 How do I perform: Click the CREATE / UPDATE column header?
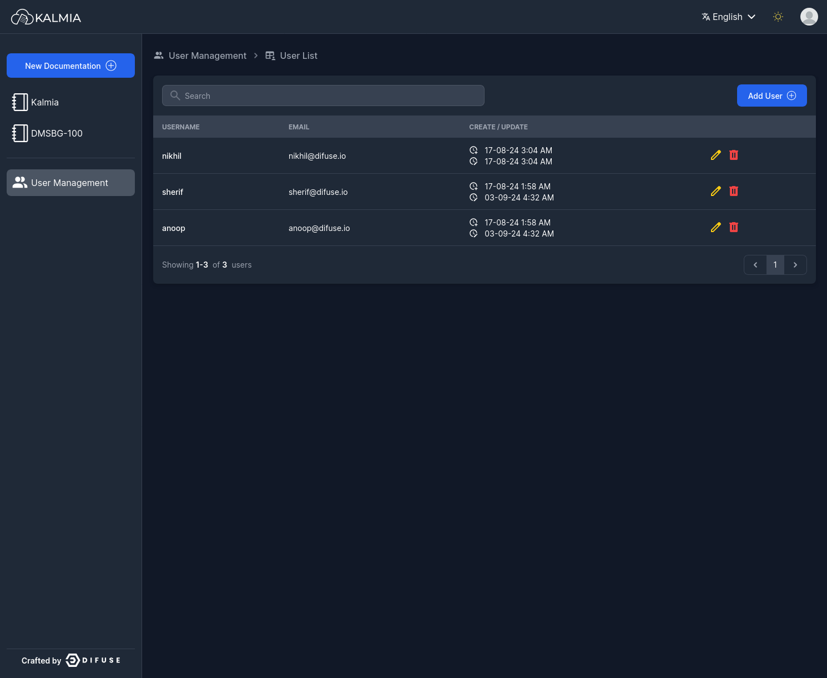pyautogui.click(x=498, y=127)
